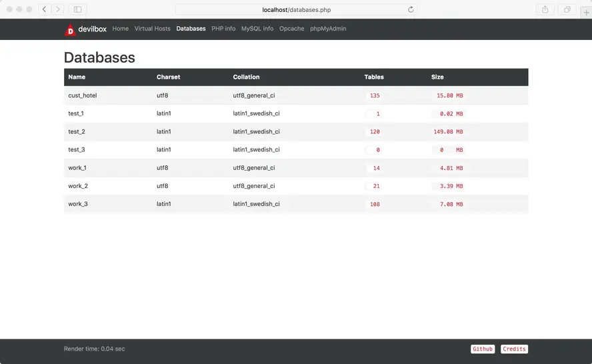Click latin1_swedish_ci collation of work_3
This screenshot has width=592, height=364.
pyautogui.click(x=257, y=204)
